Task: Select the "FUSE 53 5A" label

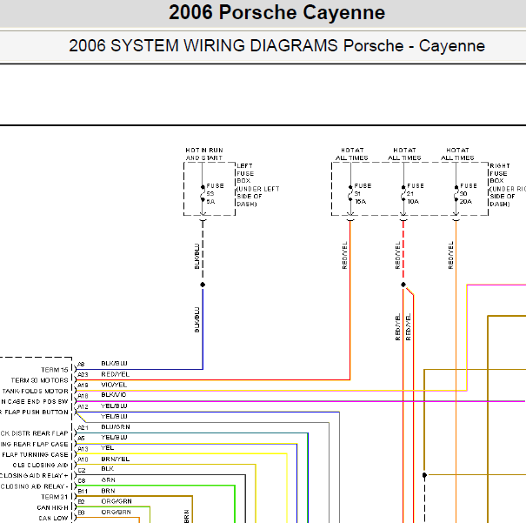Action: [215, 194]
